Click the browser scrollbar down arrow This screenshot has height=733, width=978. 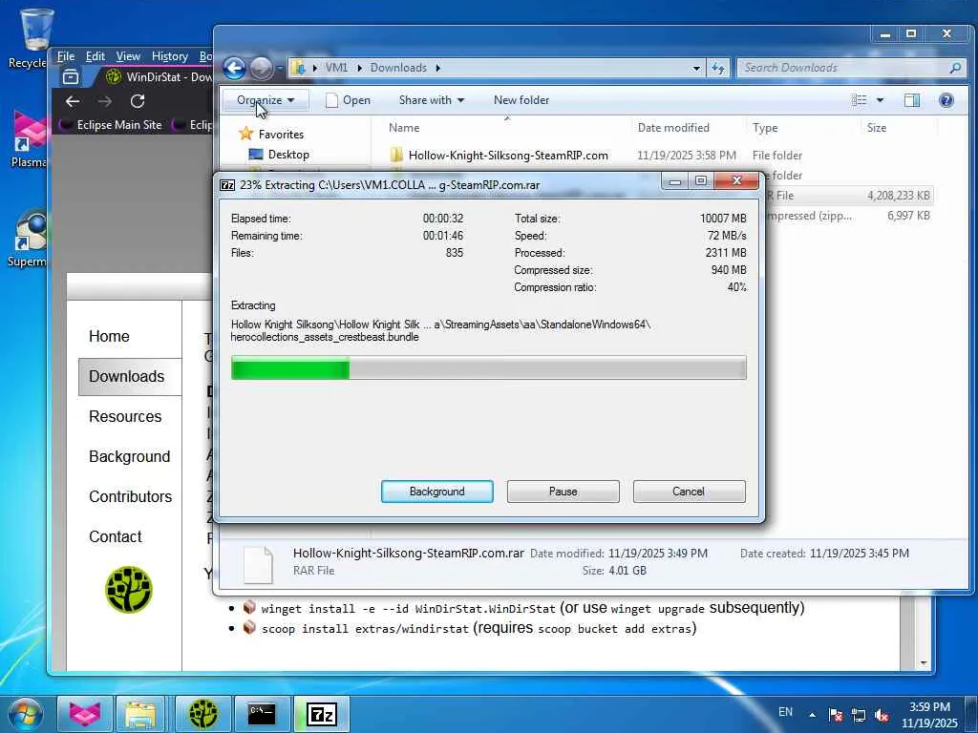(924, 662)
